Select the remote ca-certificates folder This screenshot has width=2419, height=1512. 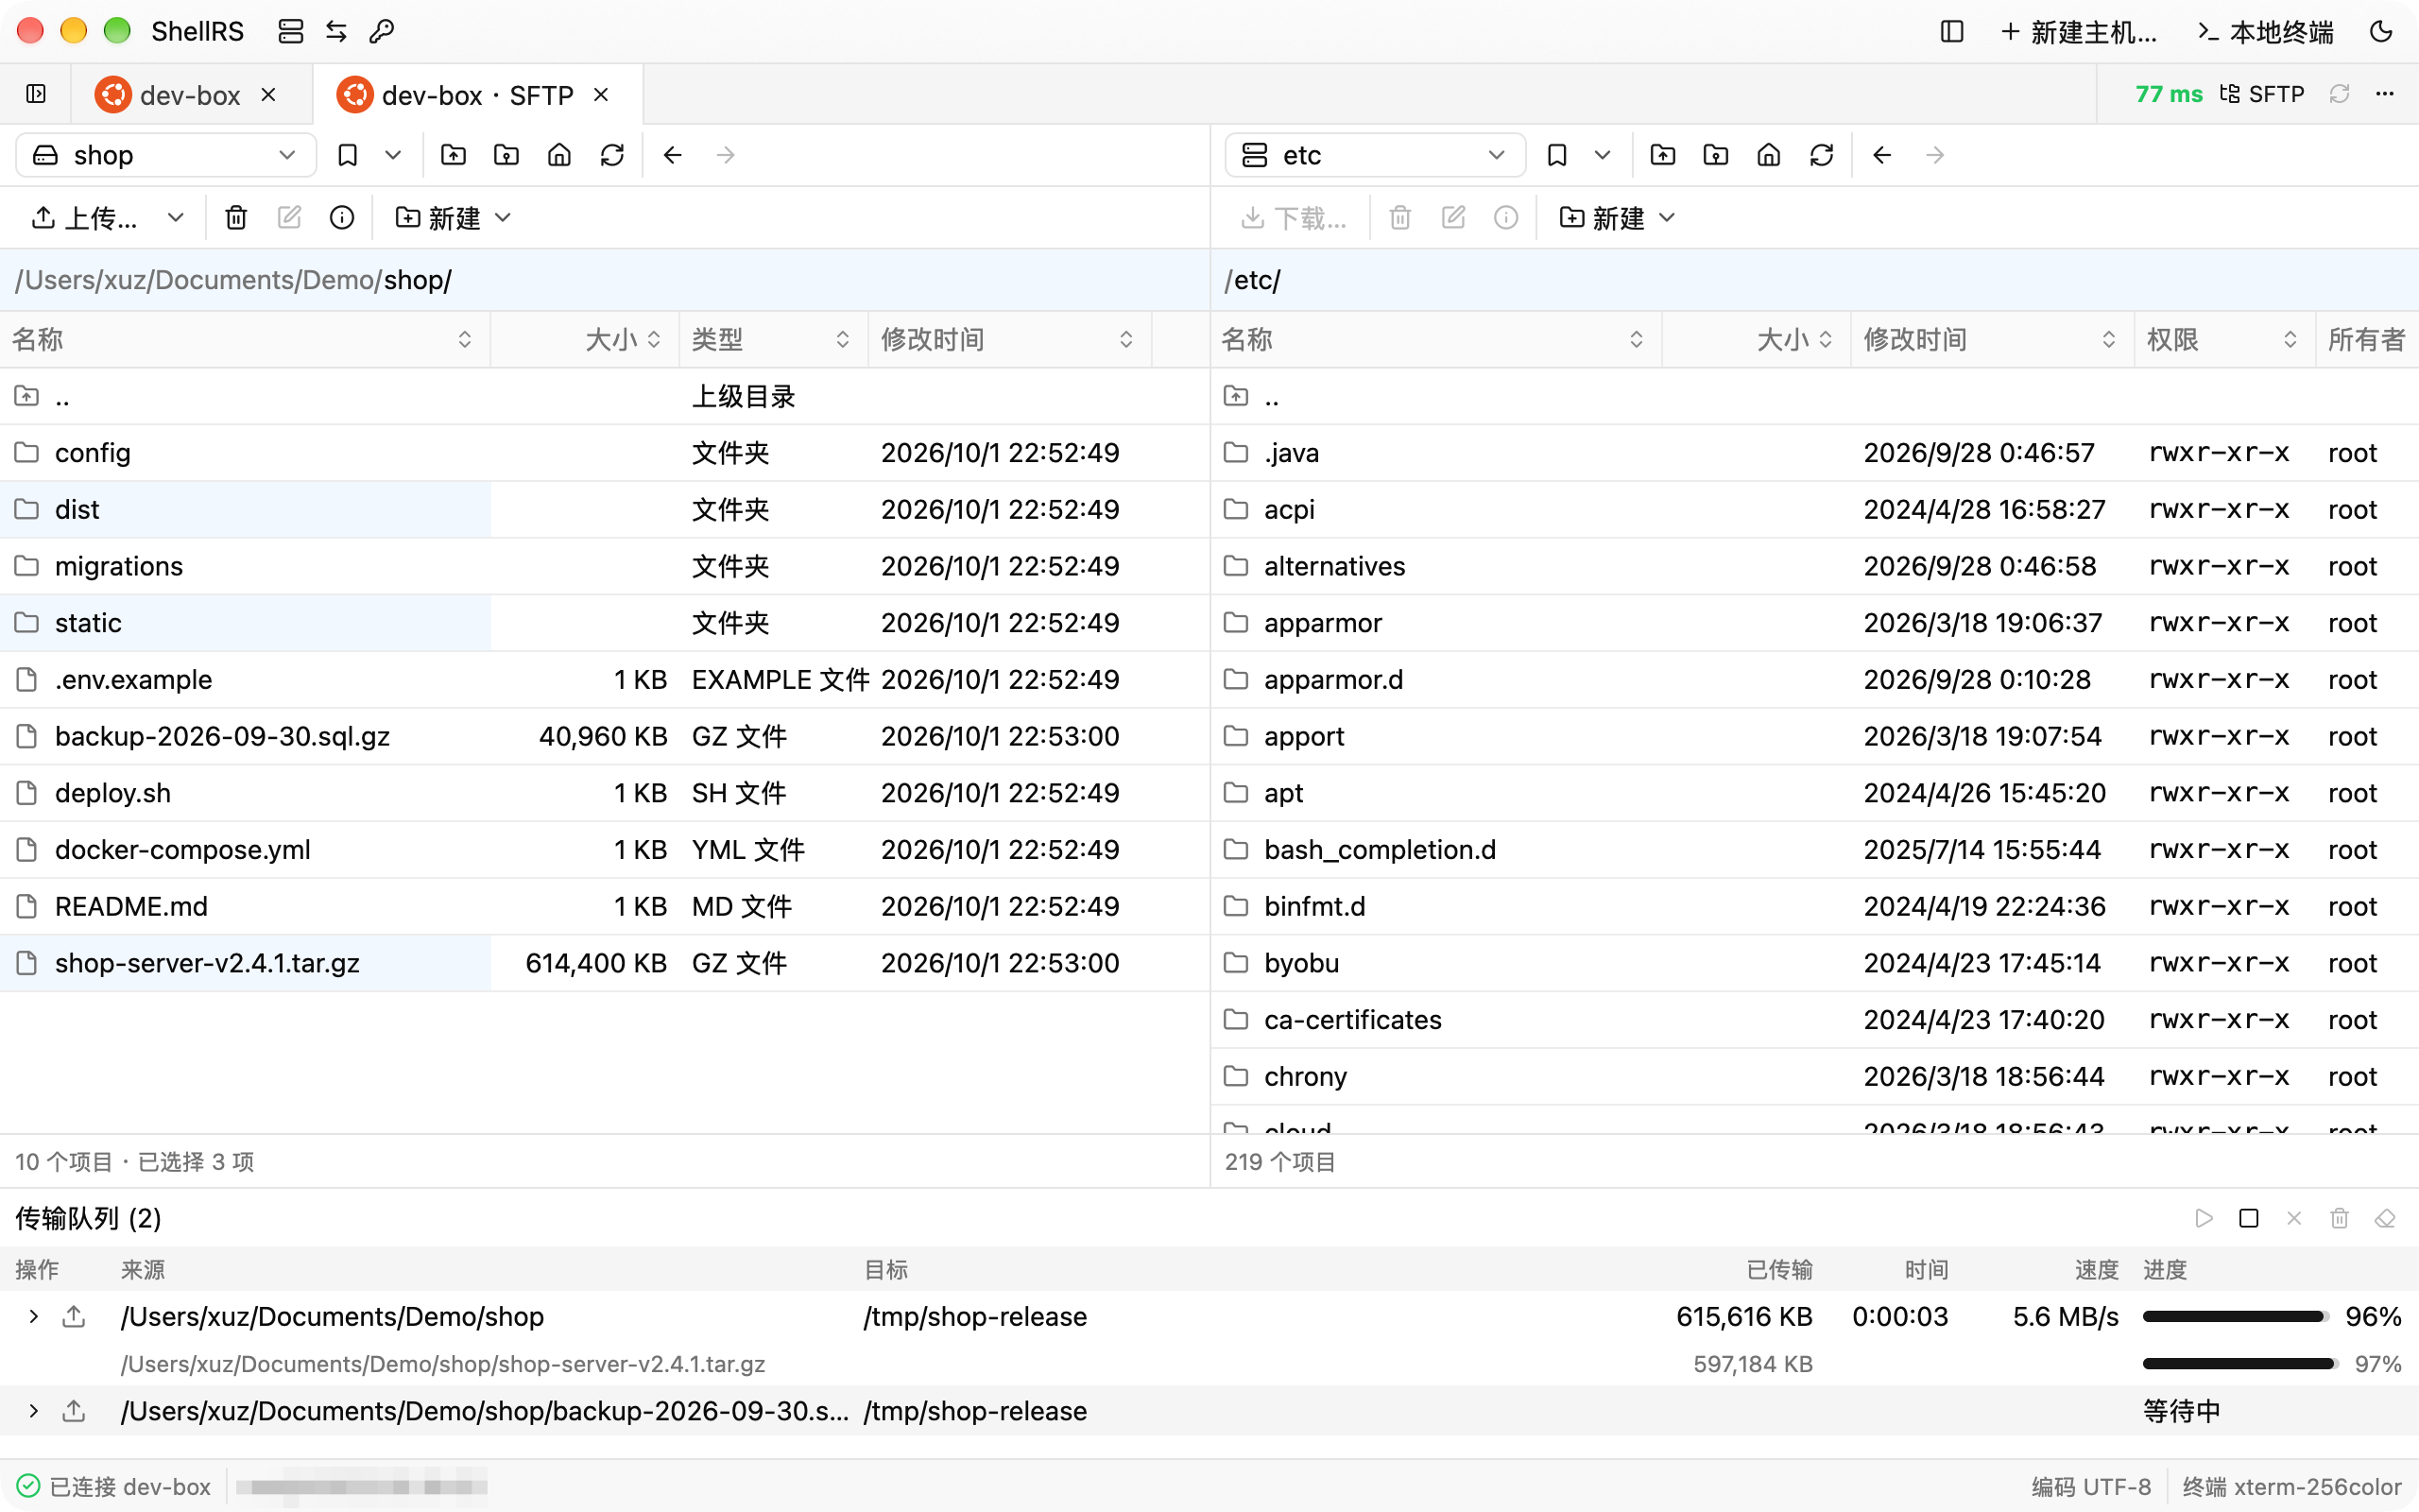pyautogui.click(x=1814, y=1020)
